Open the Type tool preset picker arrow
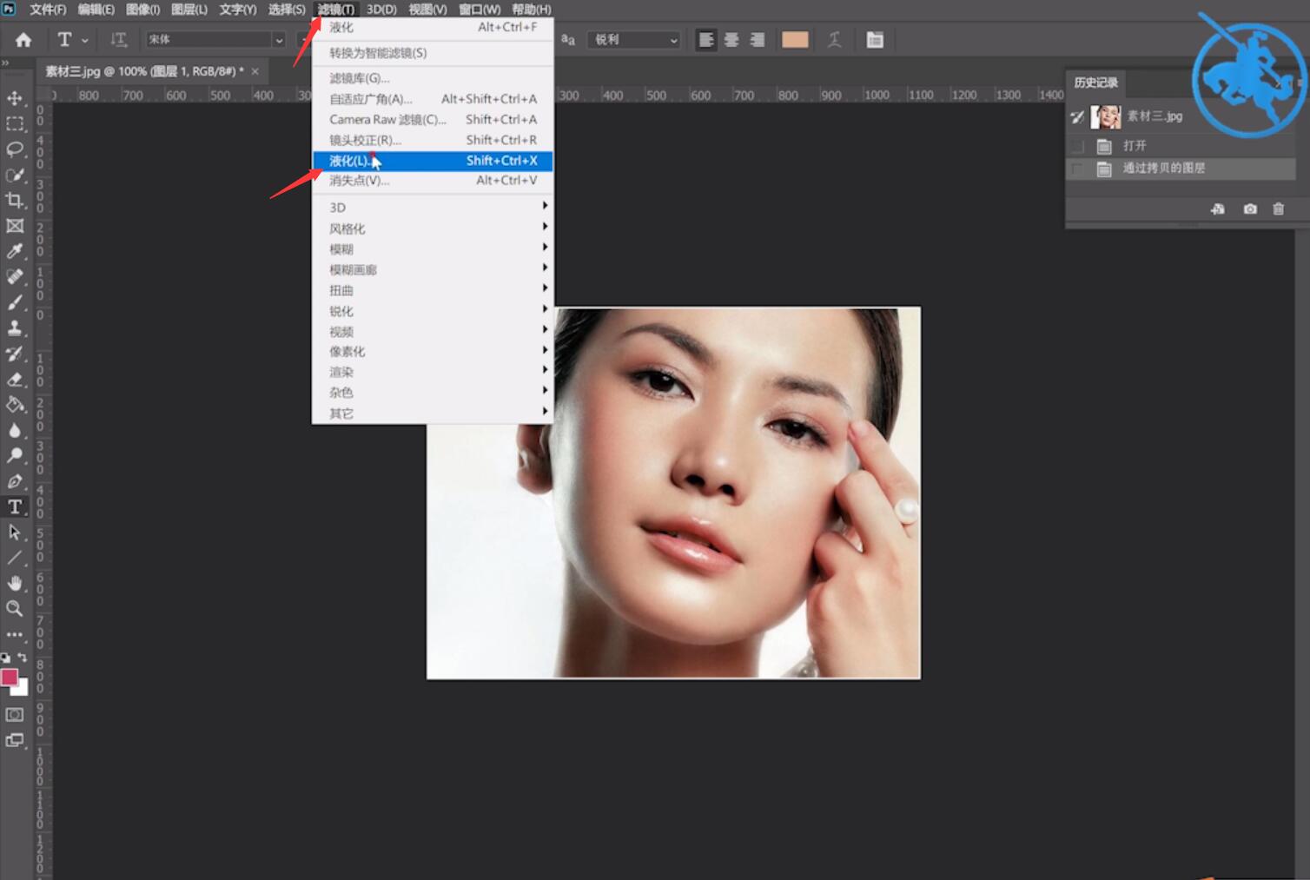The width and height of the screenshot is (1310, 880). (x=84, y=40)
